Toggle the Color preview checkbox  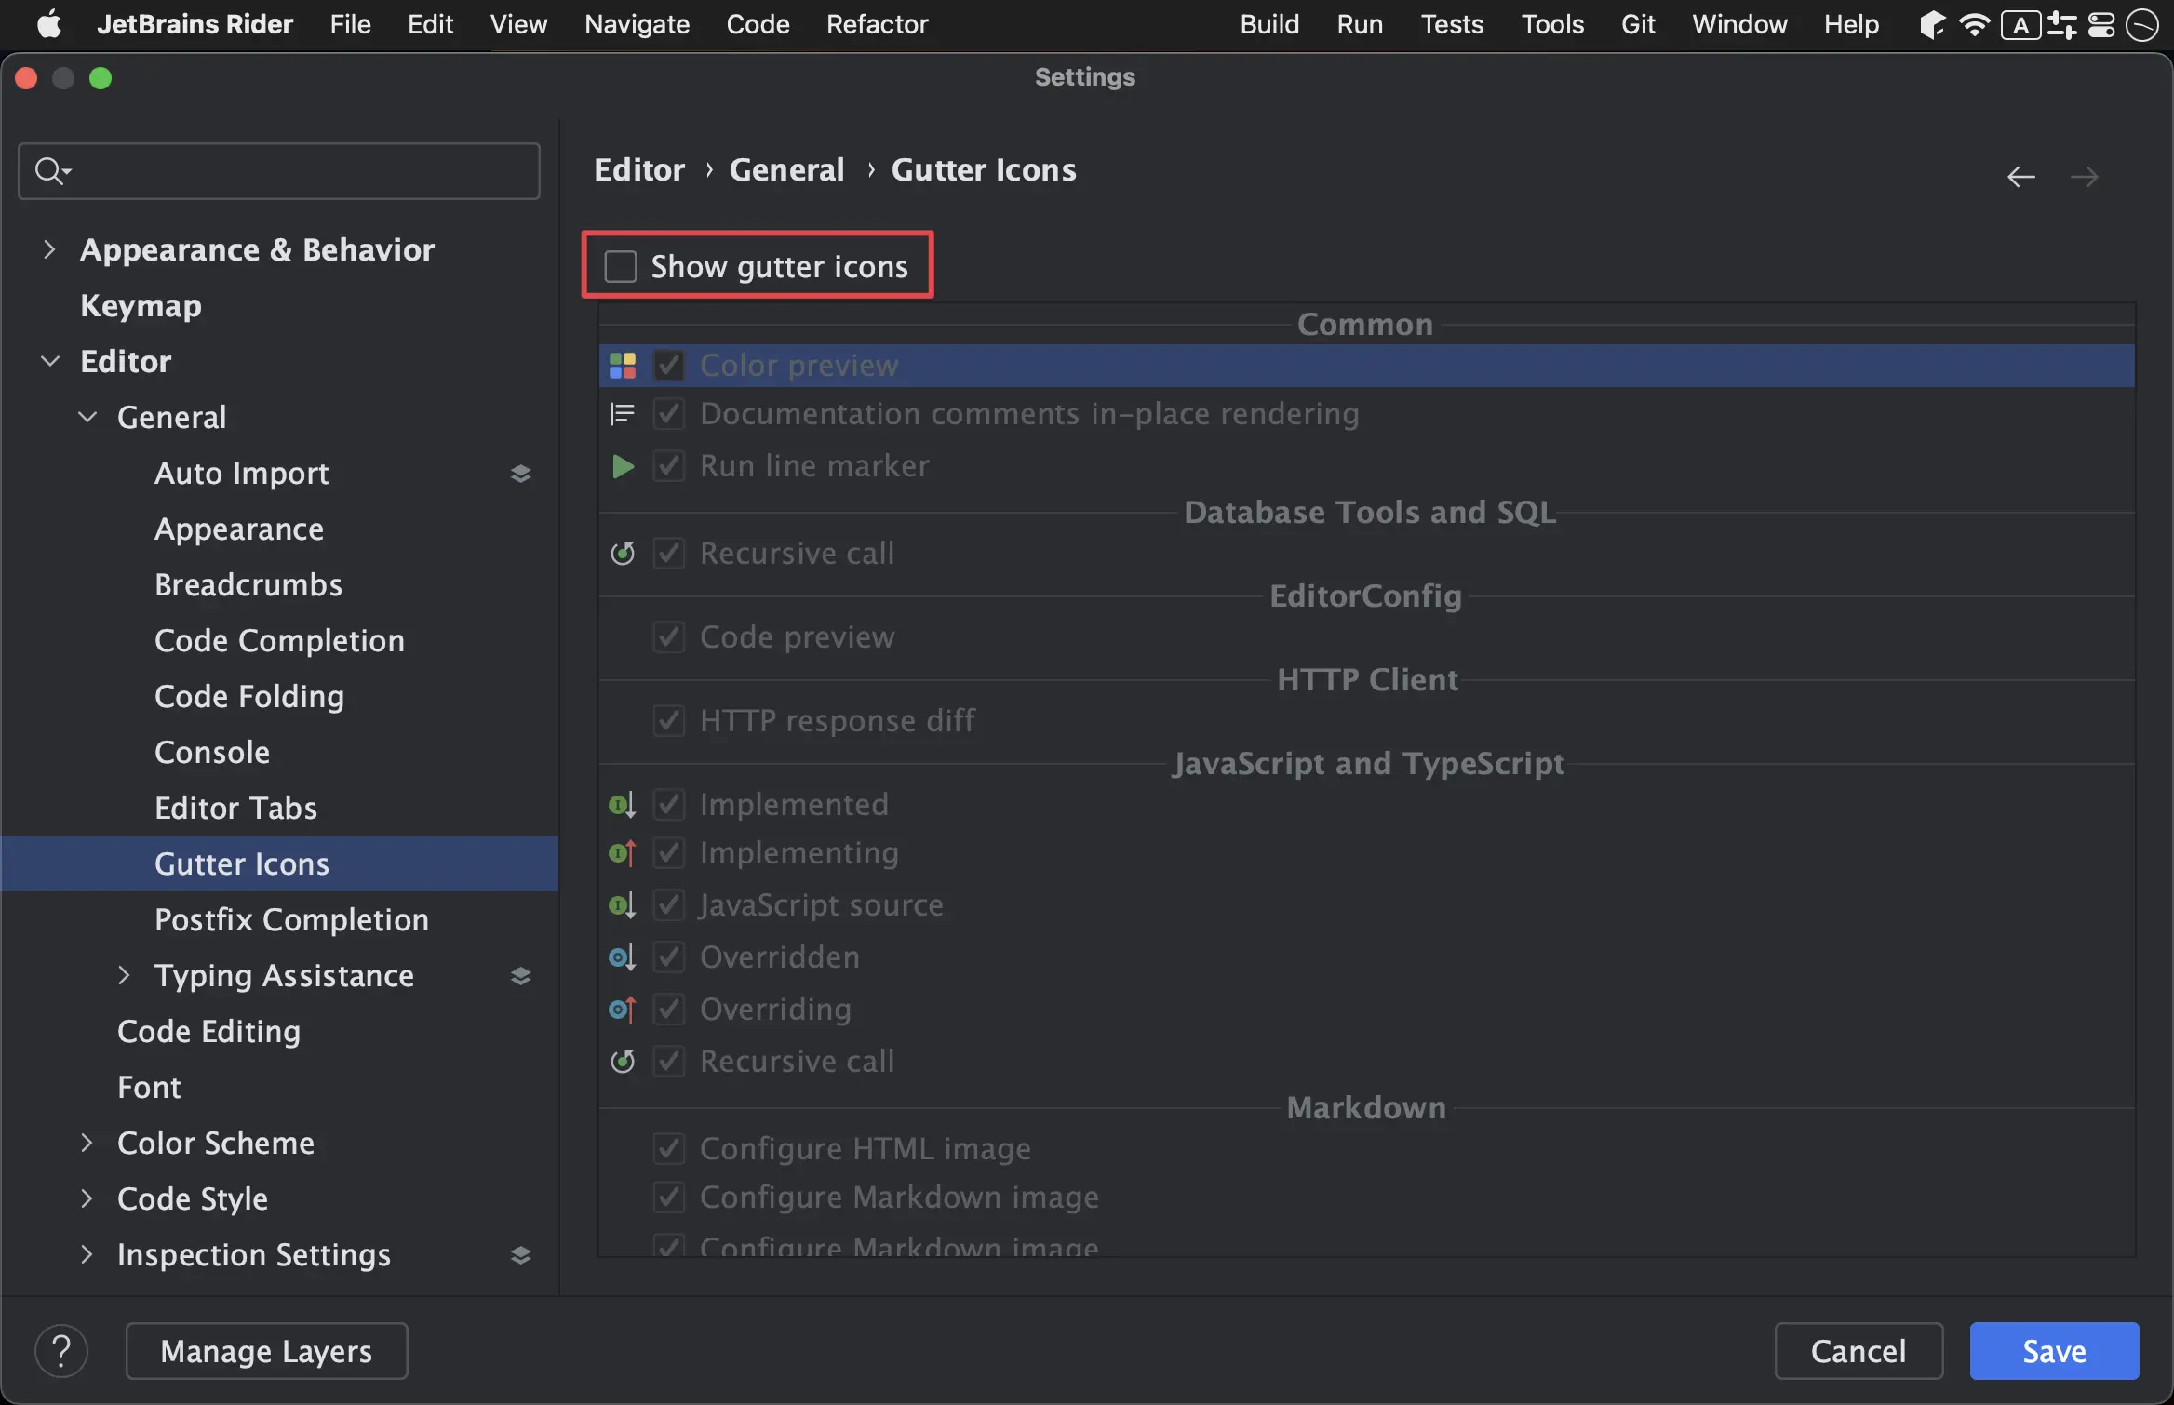[x=669, y=366]
